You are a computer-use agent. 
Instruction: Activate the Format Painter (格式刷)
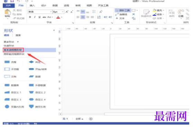[x=19, y=18]
